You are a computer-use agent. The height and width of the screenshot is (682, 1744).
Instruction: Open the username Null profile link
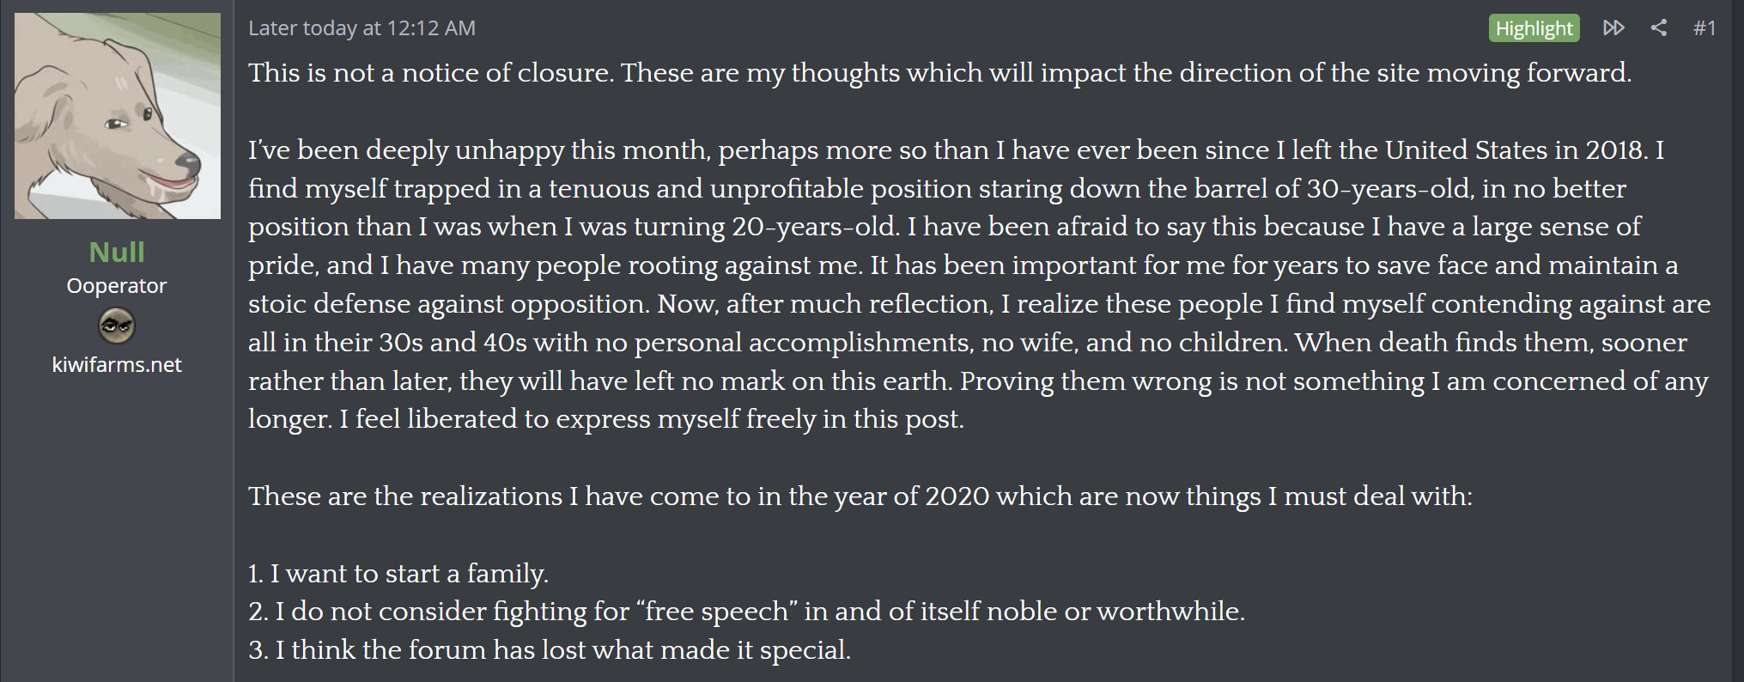(x=117, y=252)
